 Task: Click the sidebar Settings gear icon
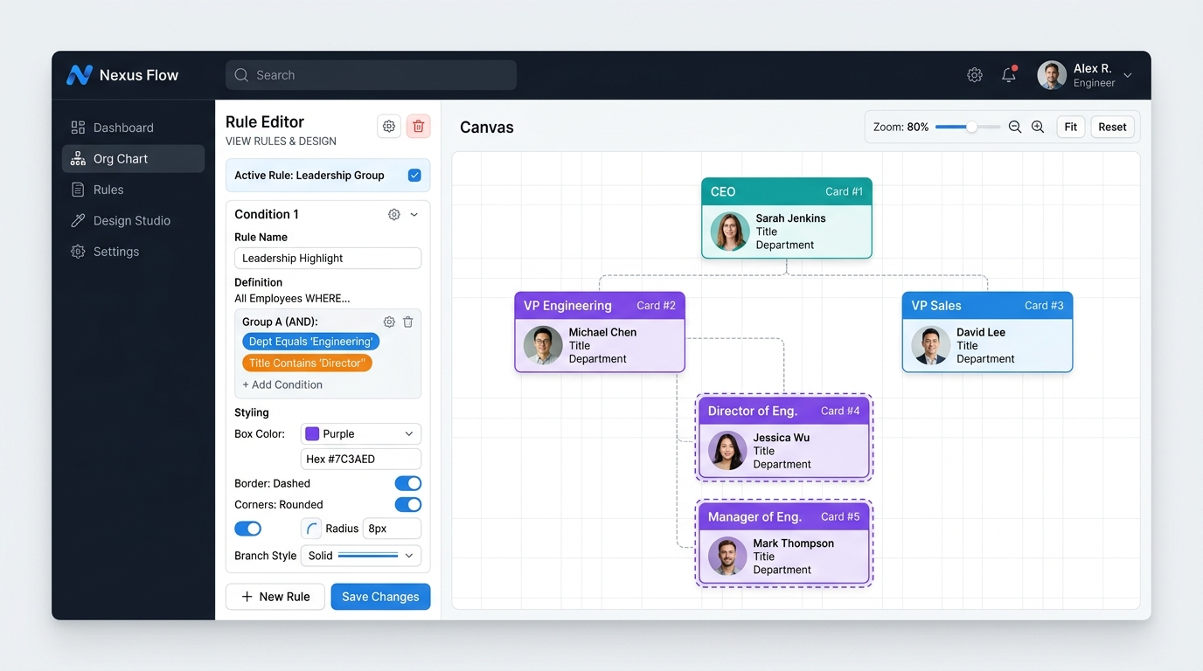pos(79,252)
